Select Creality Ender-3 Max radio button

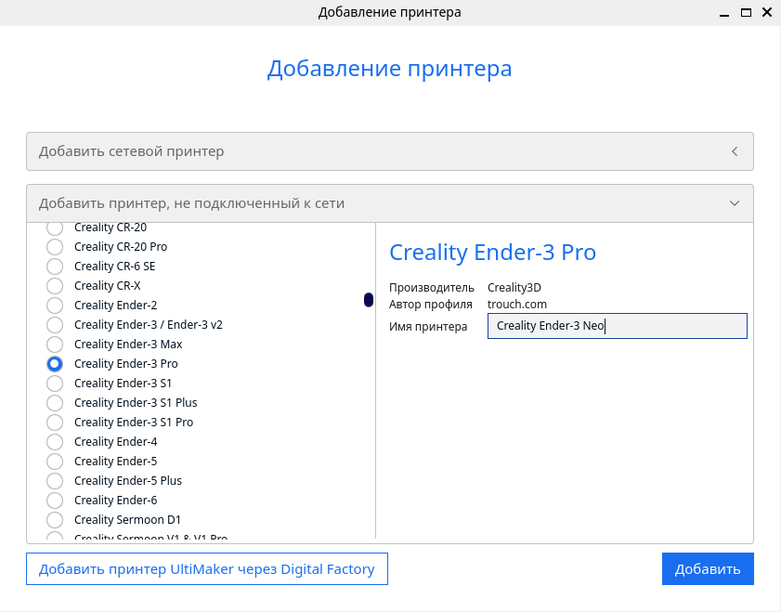(55, 345)
